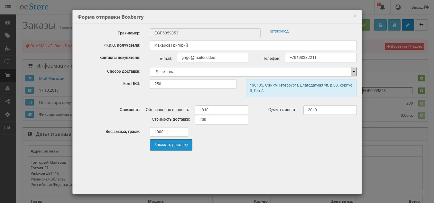Open the design monitor icon in sidebar
This screenshot has height=203, width=434.
pos(8,62)
